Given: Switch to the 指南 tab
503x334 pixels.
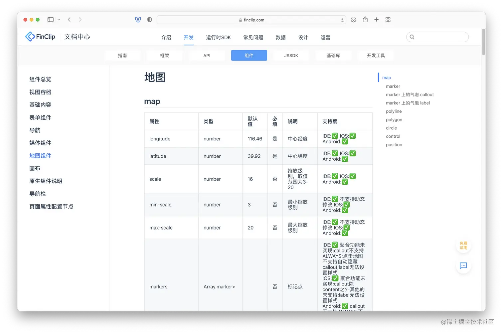Looking at the screenshot, I should [122, 56].
